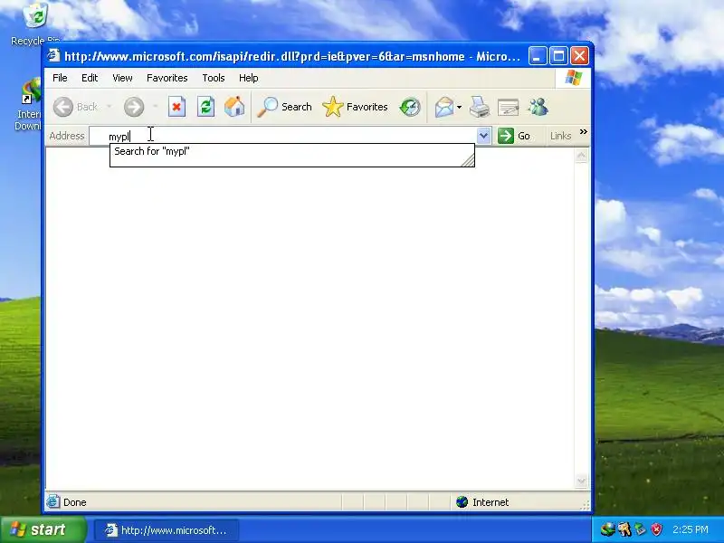Click the red security shield tray icon

[656, 529]
